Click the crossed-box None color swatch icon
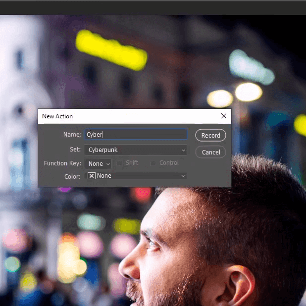 (91, 176)
